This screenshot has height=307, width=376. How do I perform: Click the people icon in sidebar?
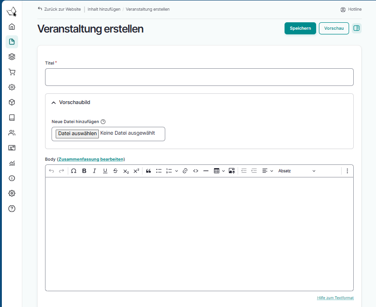(x=12, y=133)
